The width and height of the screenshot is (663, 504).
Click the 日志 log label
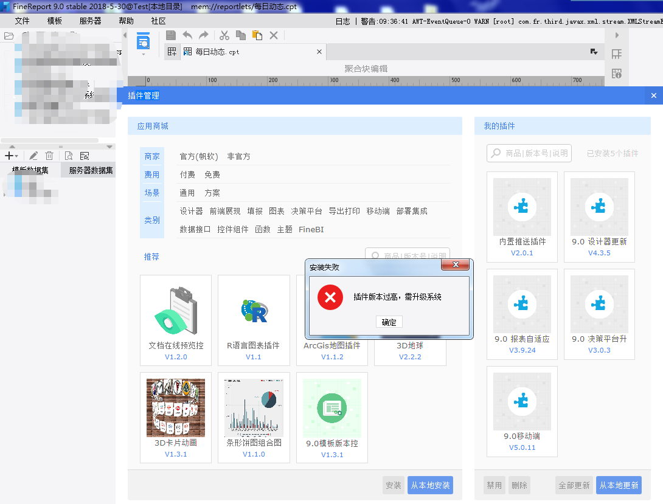343,21
